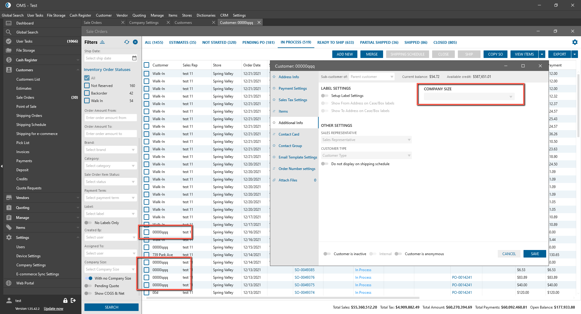Click the logout icon next to user
Image resolution: width=581 pixels, height=314 pixels.
click(x=73, y=300)
